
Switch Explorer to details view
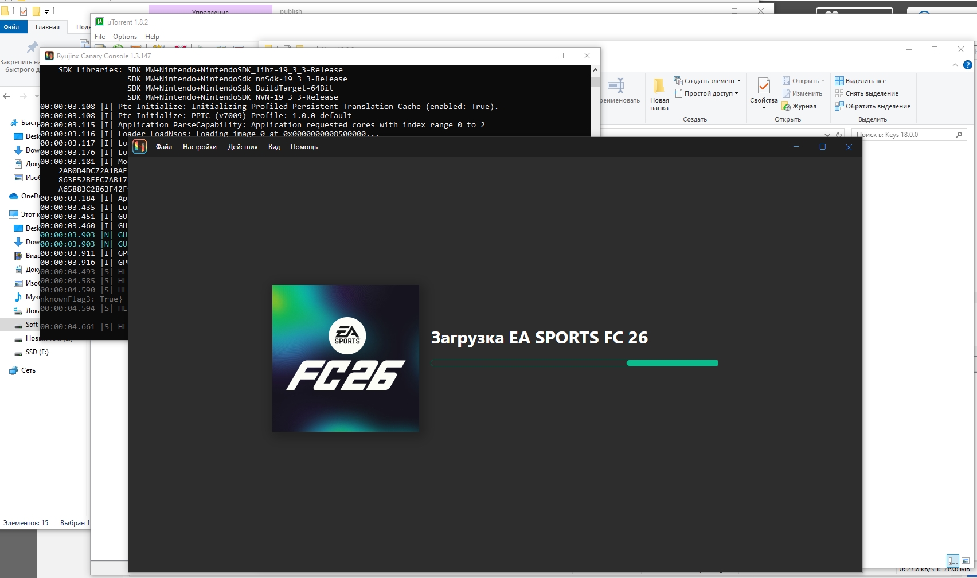tap(953, 560)
